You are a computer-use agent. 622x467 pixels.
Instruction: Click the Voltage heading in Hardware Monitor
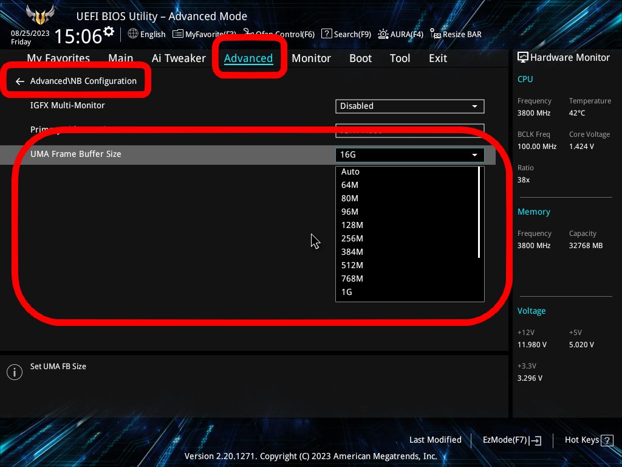point(531,311)
